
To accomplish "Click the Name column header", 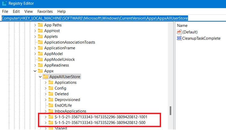I will [182, 26].
